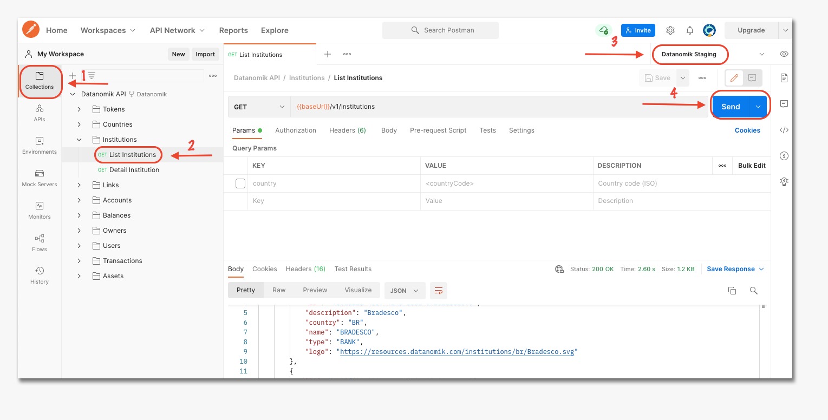Click the Postman logo icon
The width and height of the screenshot is (828, 420).
(31, 30)
